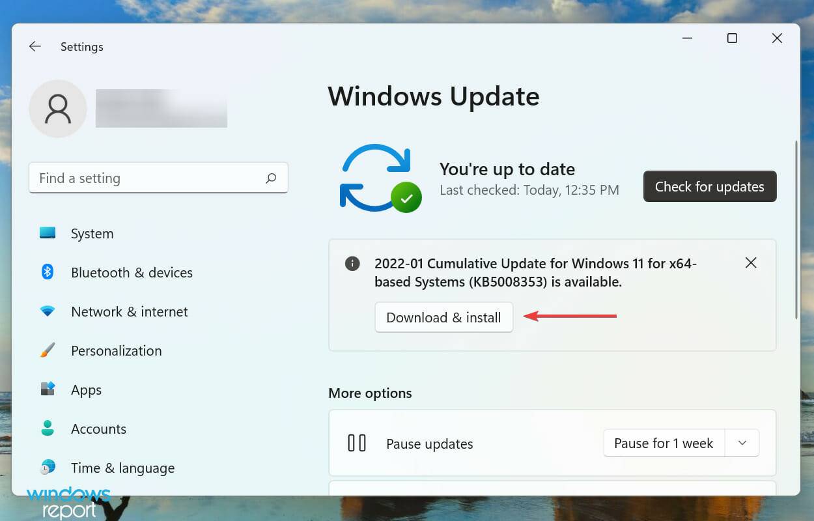Select the Accounts person icon
This screenshot has width=814, height=521.
click(48, 429)
